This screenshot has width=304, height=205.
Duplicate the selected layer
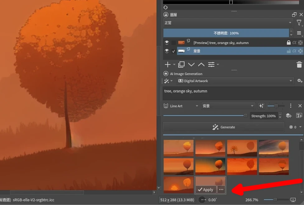coord(181,65)
